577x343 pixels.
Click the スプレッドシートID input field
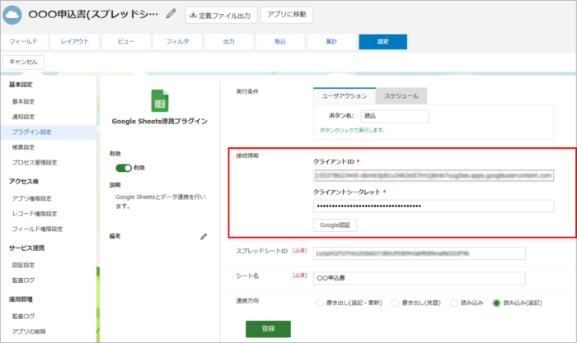click(x=419, y=253)
